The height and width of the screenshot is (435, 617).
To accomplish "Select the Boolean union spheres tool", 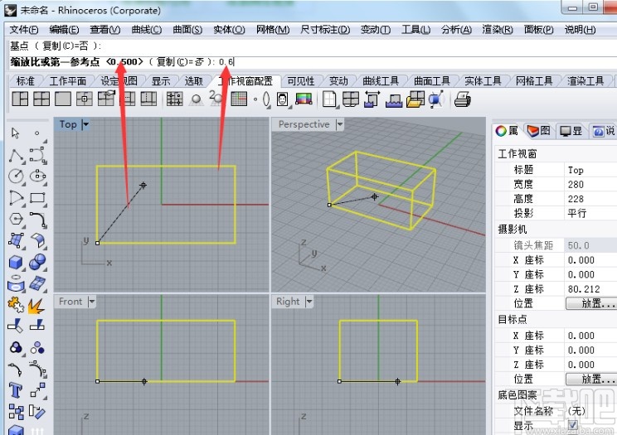I will 38,263.
